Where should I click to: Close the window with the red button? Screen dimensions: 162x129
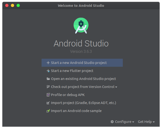pyautogui.click(x=7, y=5)
